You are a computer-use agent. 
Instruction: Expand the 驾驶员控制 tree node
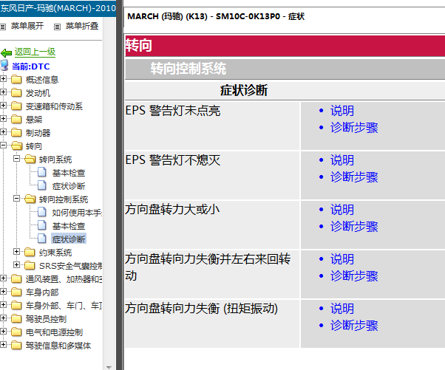click(3, 318)
